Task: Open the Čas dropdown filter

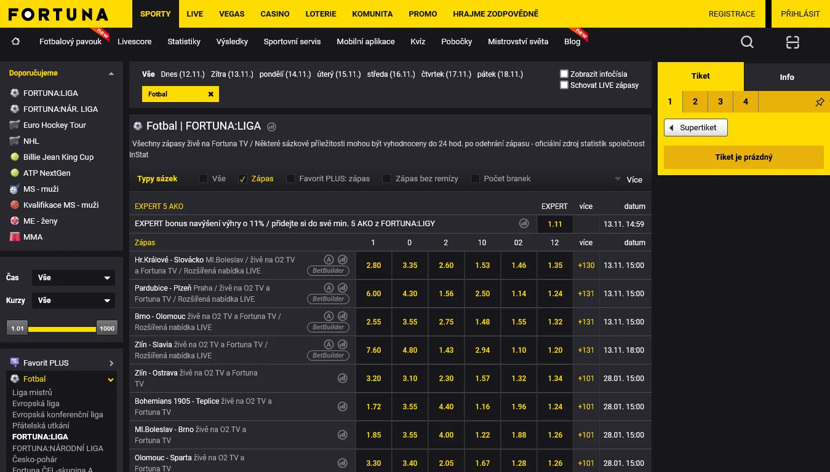Action: click(73, 278)
